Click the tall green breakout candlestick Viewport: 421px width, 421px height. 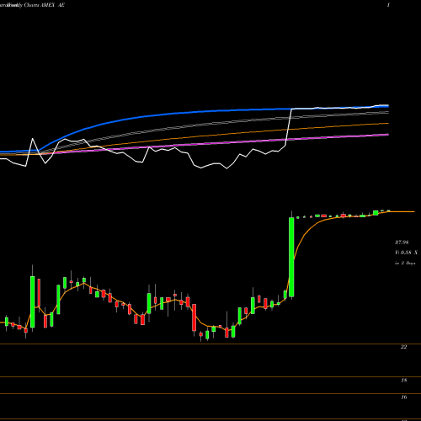click(x=291, y=257)
